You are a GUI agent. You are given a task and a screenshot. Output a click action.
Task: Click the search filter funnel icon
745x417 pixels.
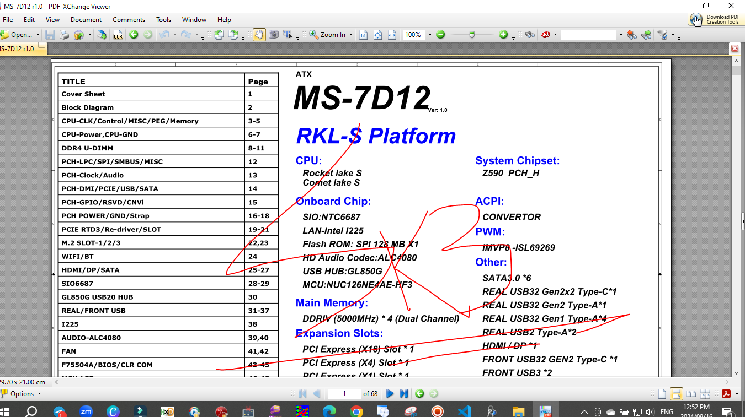coord(662,35)
